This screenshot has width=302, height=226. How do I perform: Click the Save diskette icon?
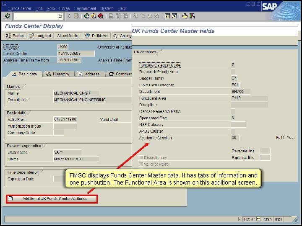(76, 16)
